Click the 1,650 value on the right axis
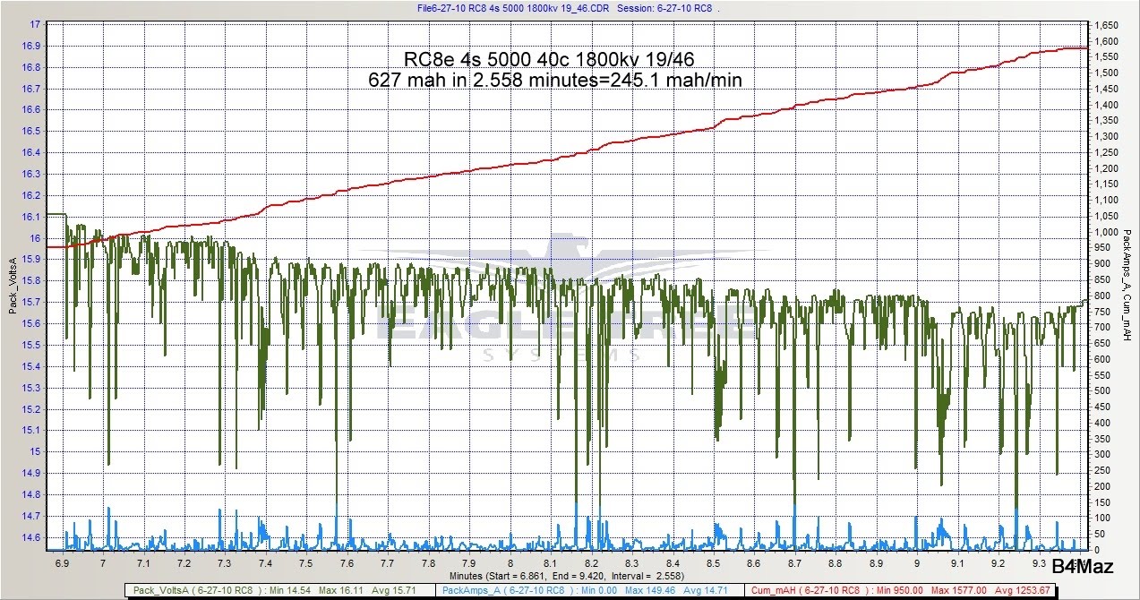 (x=1106, y=24)
